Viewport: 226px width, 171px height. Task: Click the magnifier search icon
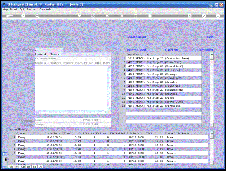37,16
